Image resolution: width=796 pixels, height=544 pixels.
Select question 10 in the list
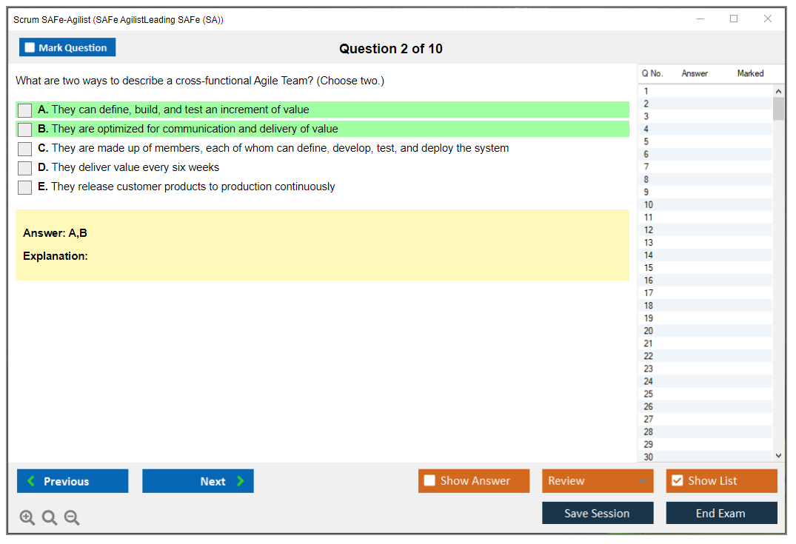[649, 205]
